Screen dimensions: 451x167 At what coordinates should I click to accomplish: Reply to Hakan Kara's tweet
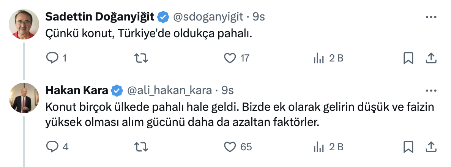coord(51,147)
